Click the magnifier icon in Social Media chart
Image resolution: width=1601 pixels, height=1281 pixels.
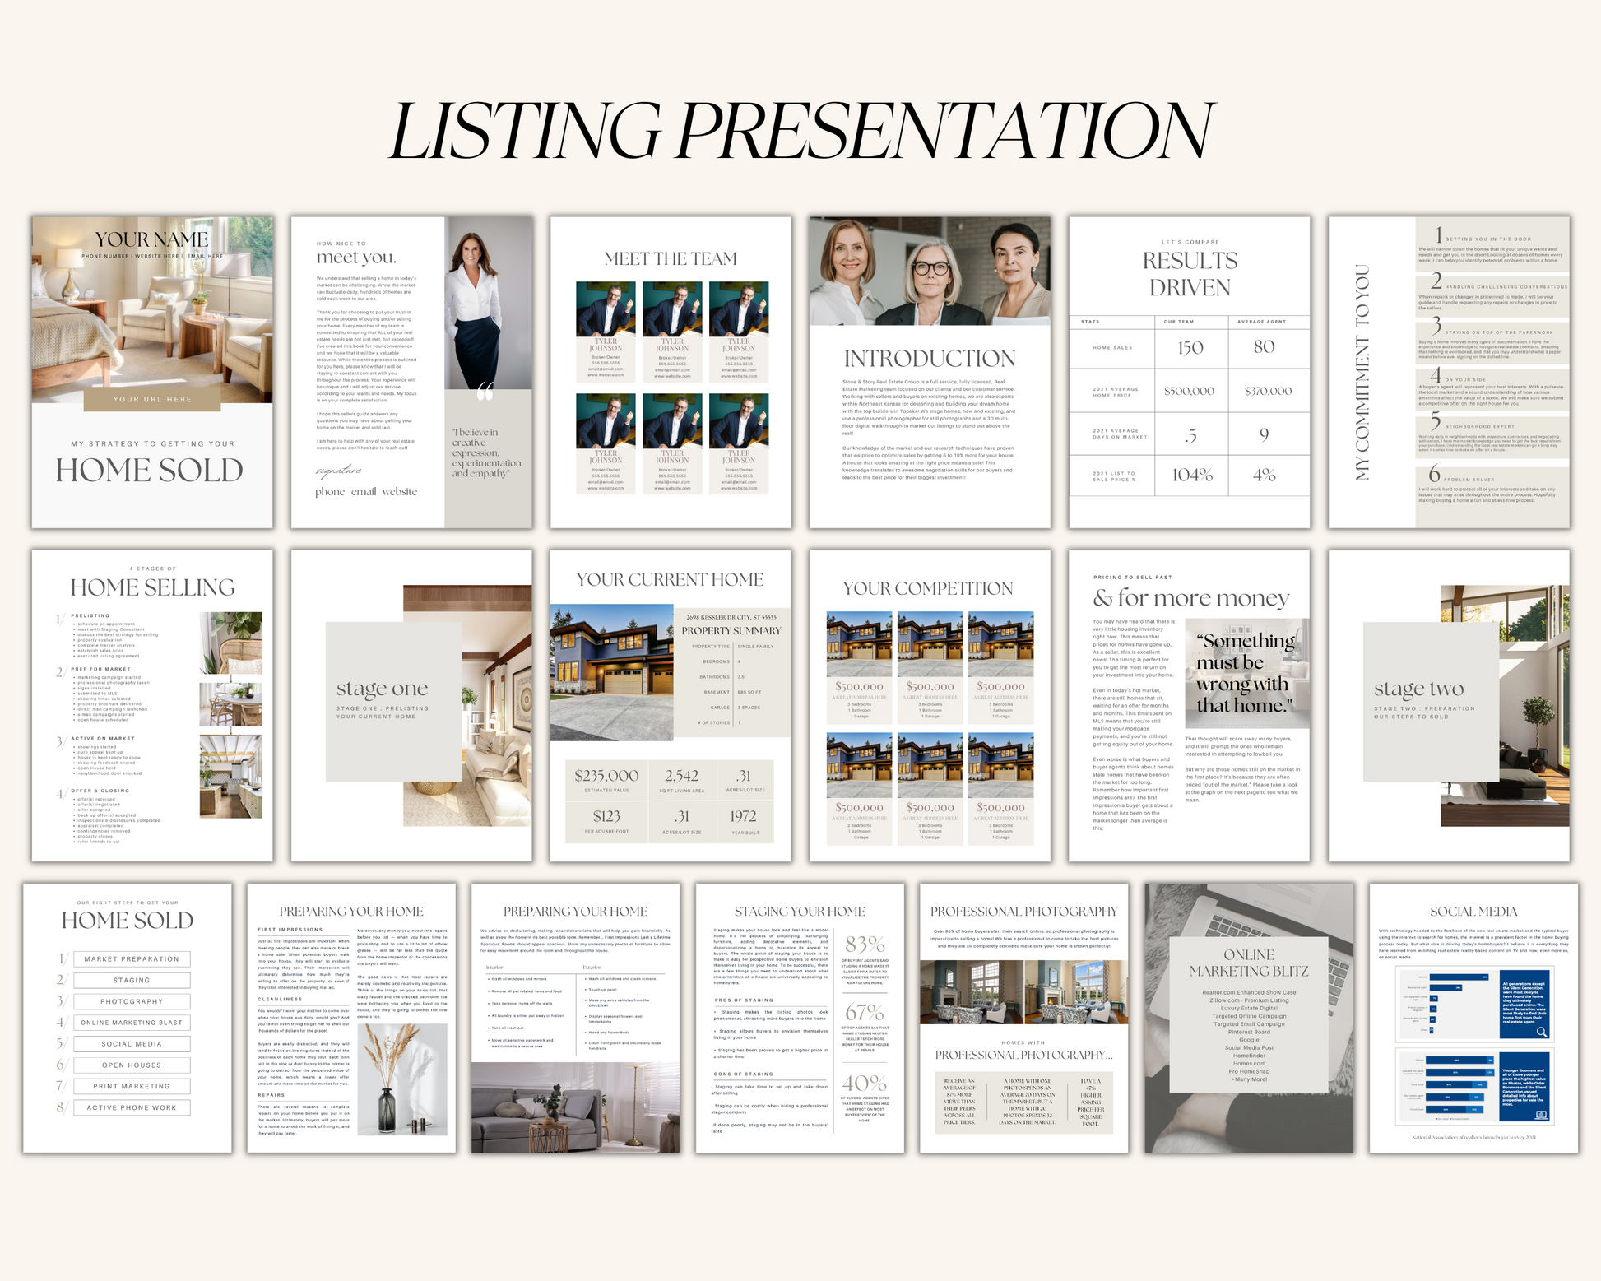[1541, 1032]
